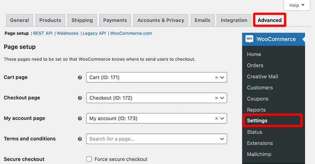Open the Legacy API section

[94, 33]
